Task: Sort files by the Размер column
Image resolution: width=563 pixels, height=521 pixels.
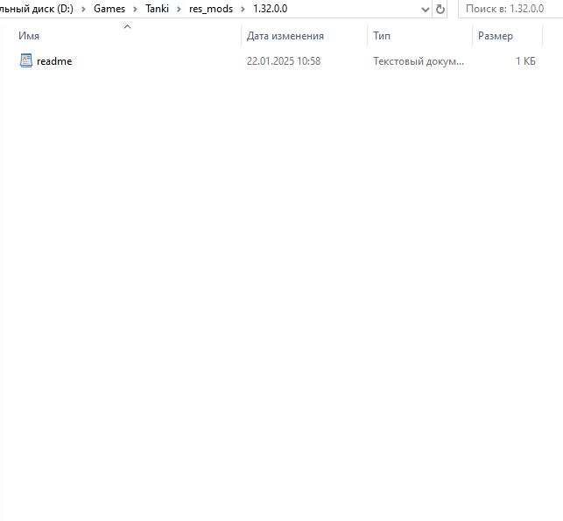Action: coord(495,36)
